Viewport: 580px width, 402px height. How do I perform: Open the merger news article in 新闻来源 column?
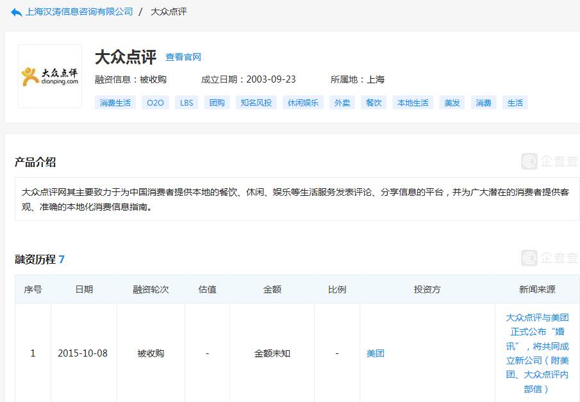(536, 353)
